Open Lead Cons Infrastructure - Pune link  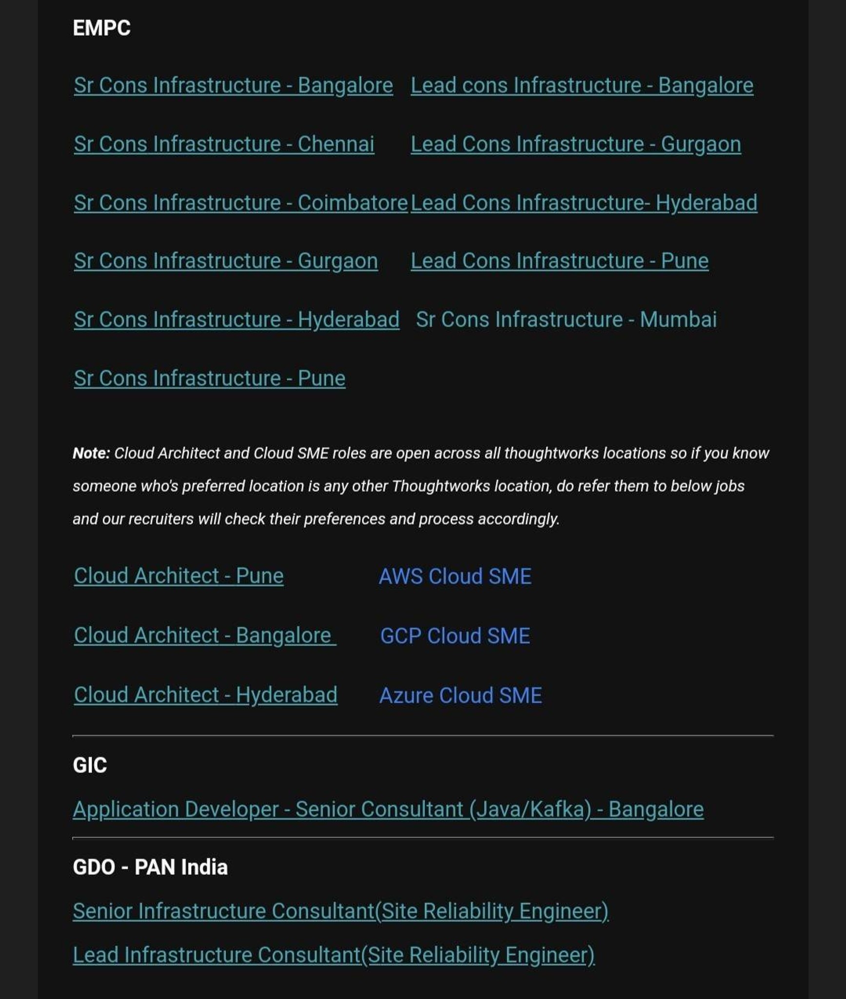click(559, 261)
